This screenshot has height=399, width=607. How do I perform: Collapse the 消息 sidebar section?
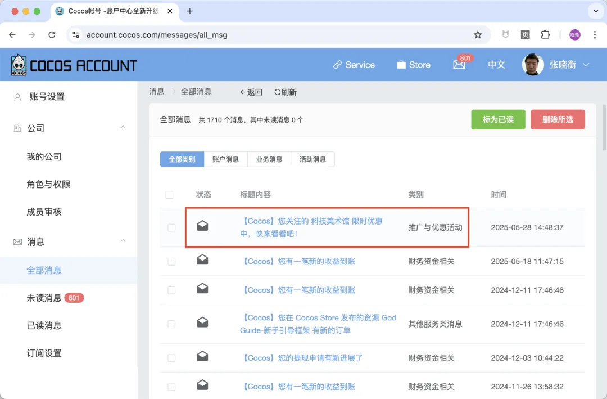click(x=123, y=241)
